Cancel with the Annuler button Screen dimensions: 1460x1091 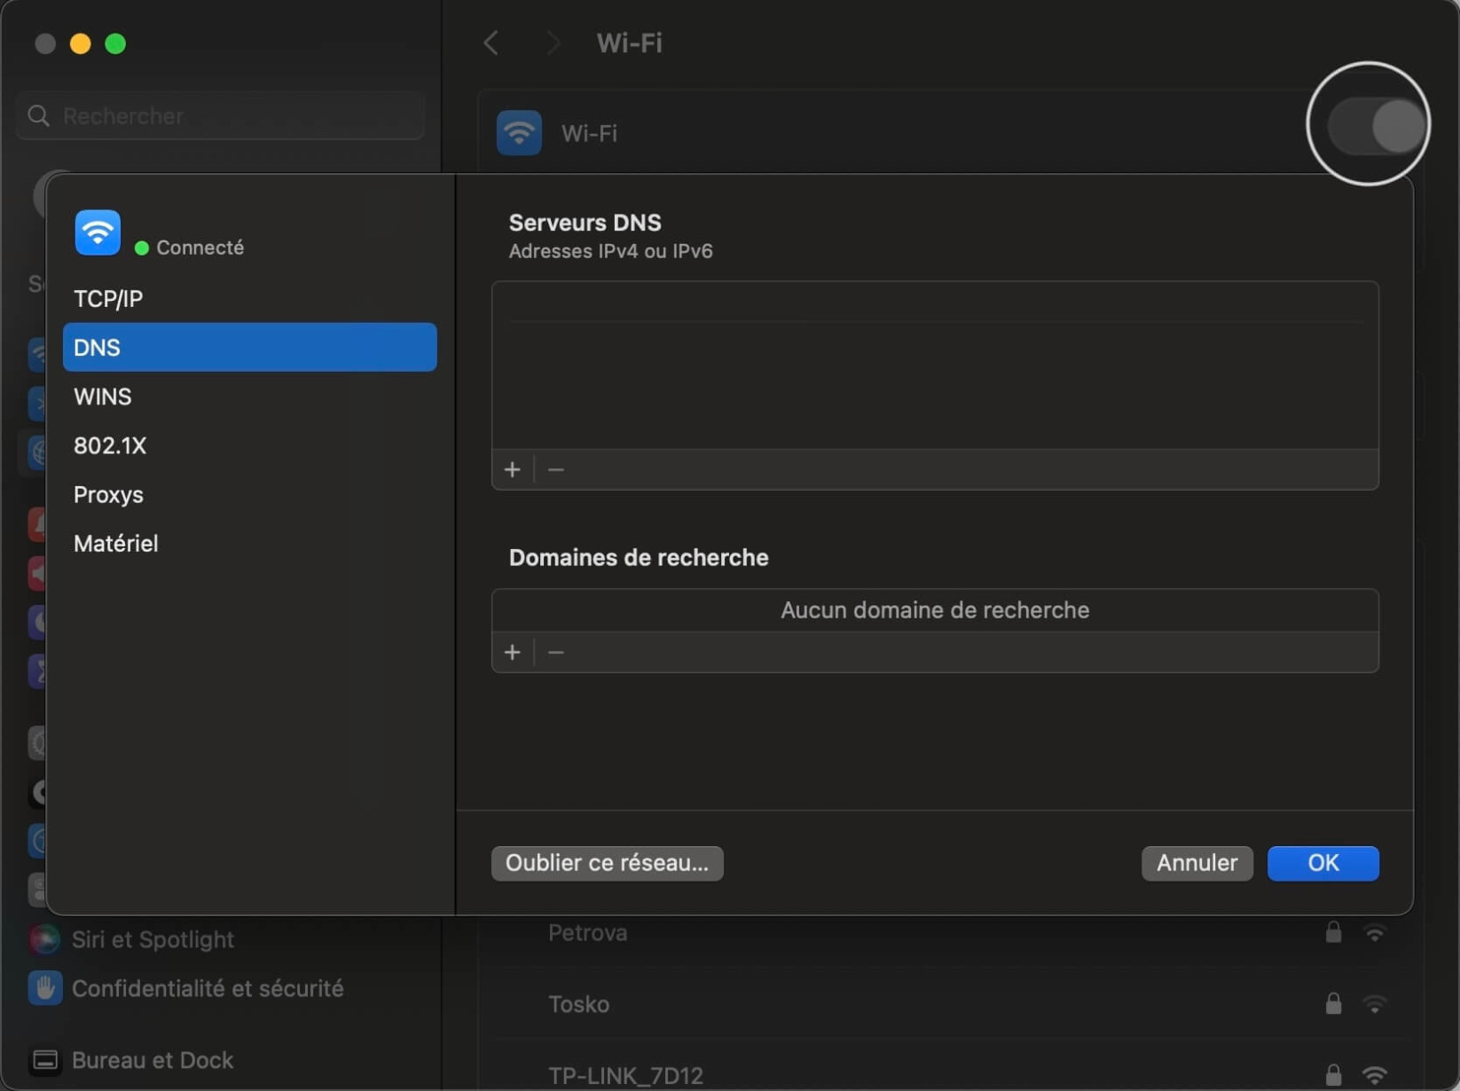pos(1197,863)
